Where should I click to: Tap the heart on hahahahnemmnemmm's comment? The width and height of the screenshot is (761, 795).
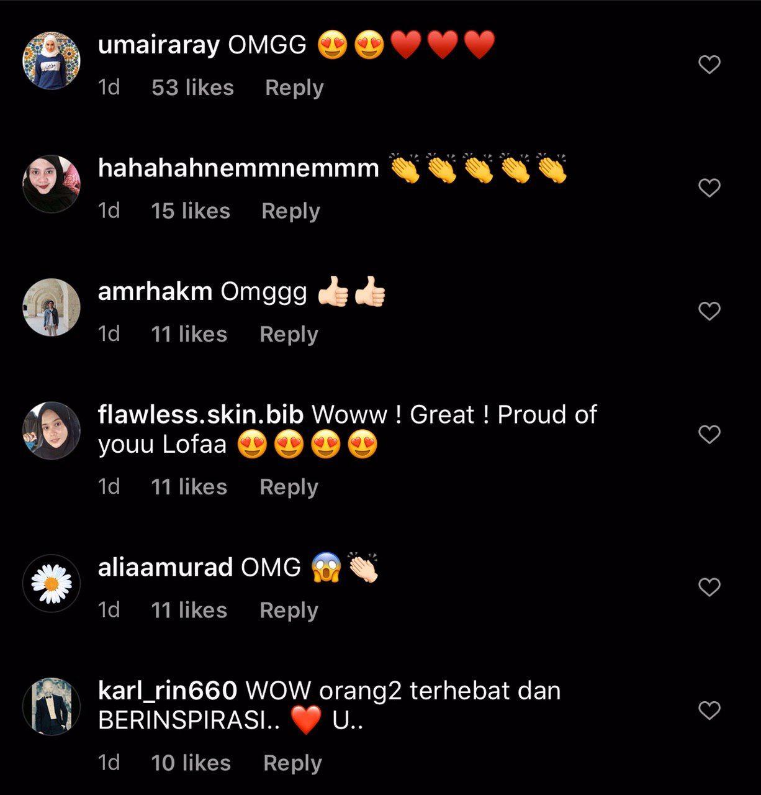point(709,188)
